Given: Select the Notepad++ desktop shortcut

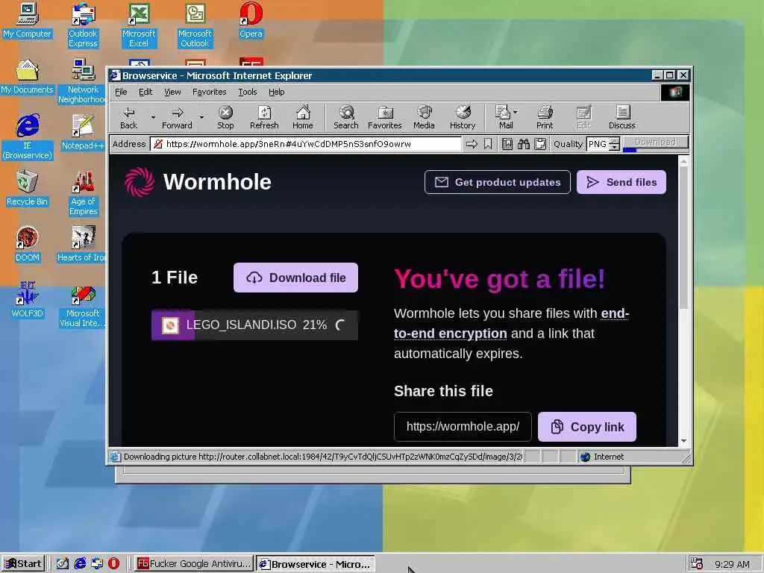Looking at the screenshot, I should [83, 133].
